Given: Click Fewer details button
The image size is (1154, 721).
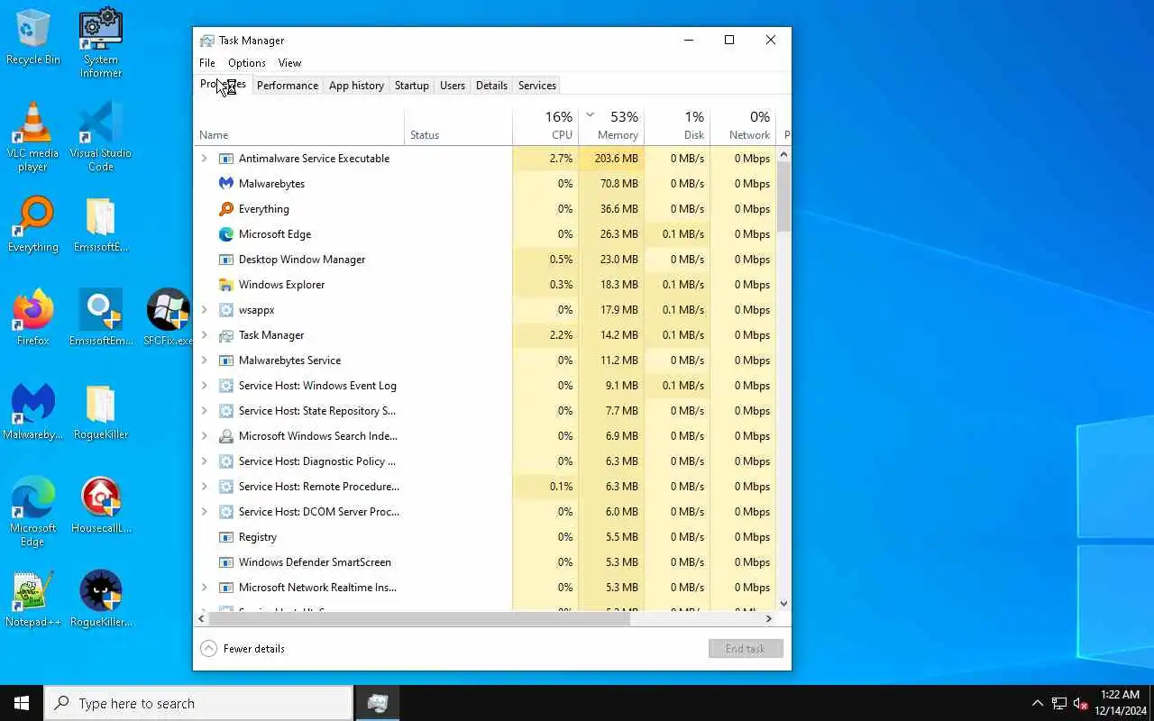Looking at the screenshot, I should [x=243, y=648].
